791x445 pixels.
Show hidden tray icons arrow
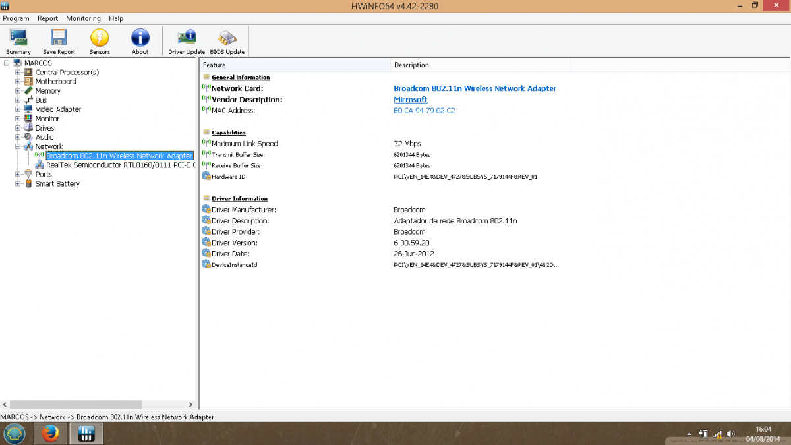[x=689, y=434]
